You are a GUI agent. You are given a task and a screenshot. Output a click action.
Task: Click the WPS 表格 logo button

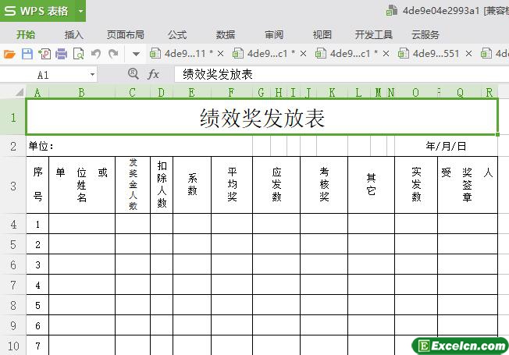37,11
